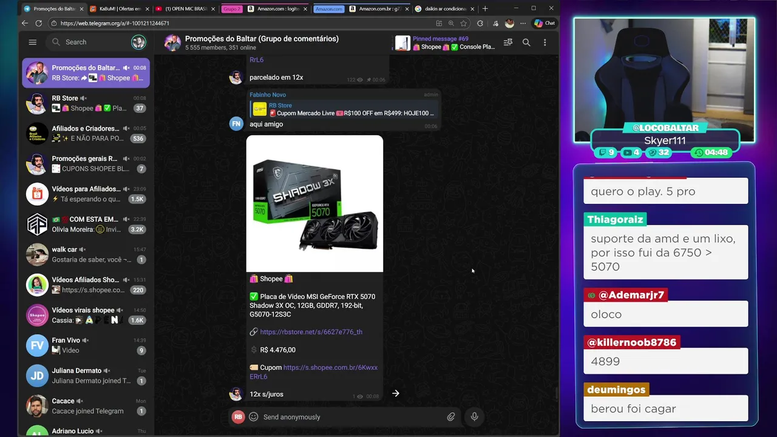Open the Promoções gerais chat

pyautogui.click(x=86, y=164)
